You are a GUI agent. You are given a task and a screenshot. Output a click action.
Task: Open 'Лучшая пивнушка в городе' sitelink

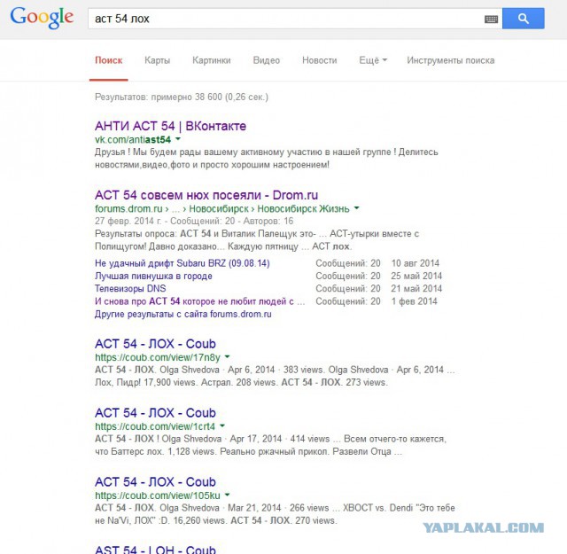153,276
